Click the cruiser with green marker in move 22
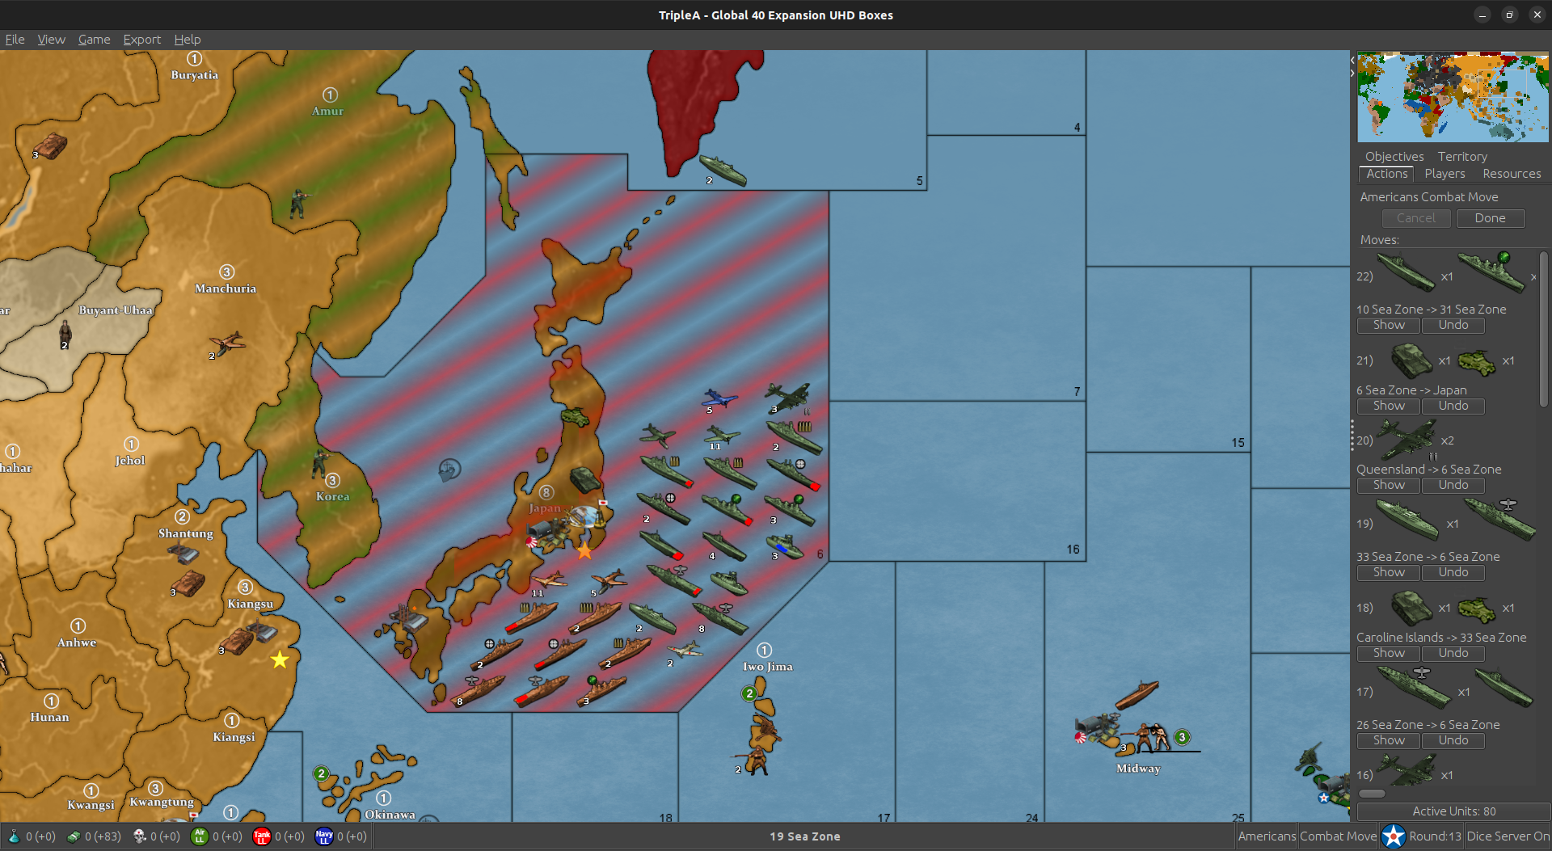The image size is (1552, 851). pos(1491,272)
